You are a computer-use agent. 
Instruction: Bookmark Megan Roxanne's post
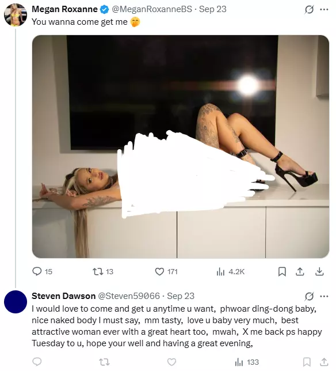[x=282, y=271]
